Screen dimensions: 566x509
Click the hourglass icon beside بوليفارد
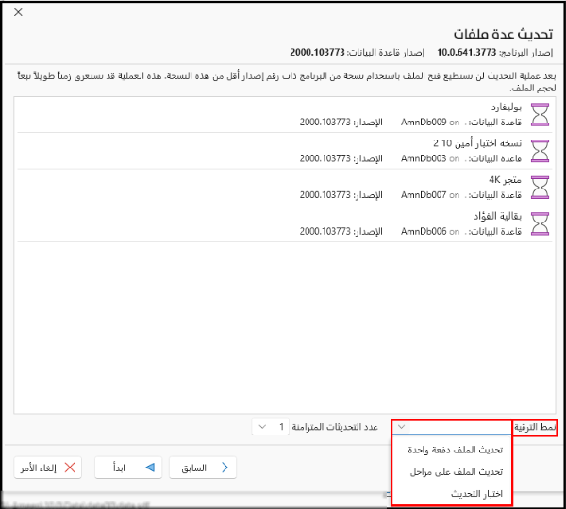coord(541,114)
